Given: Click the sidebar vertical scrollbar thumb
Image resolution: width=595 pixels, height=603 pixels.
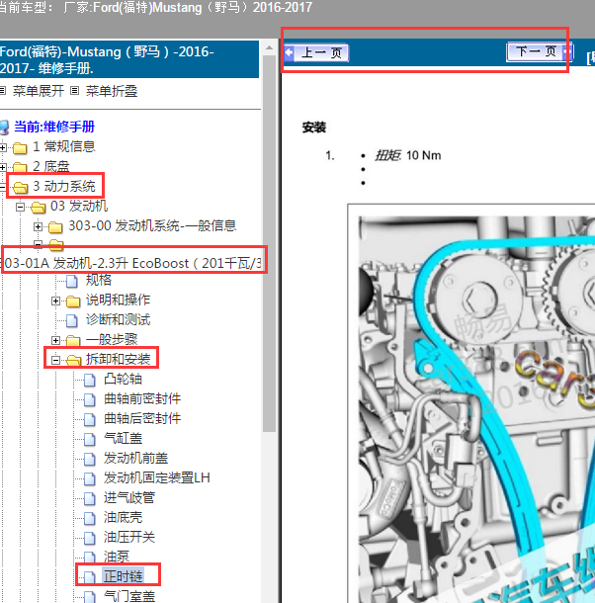Looking at the screenshot, I should (x=269, y=244).
